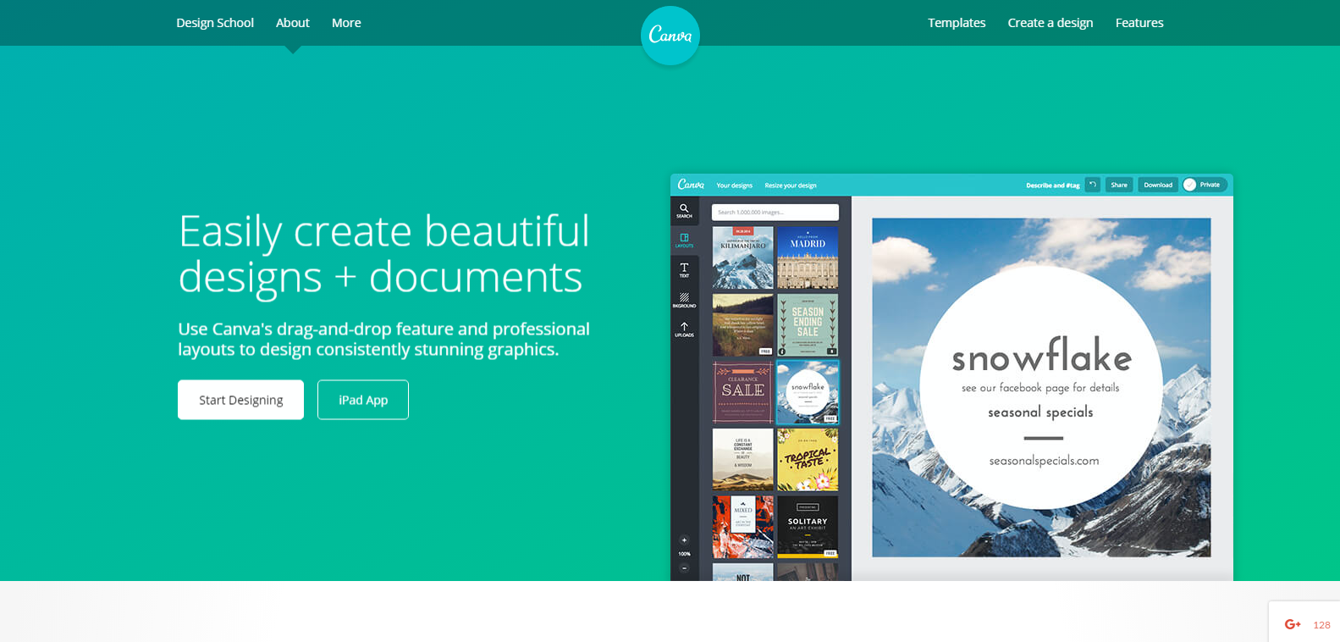This screenshot has width=1340, height=642.
Task: Click the Download button in editor
Action: (x=1158, y=185)
